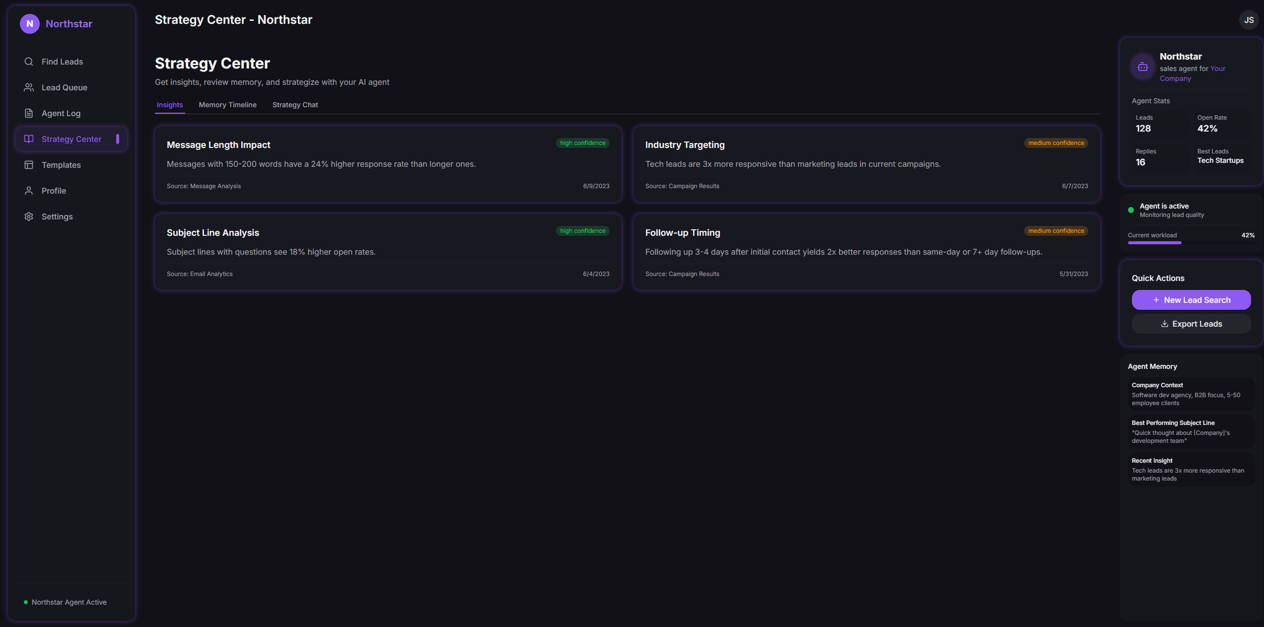
Task: Click the Agent Log document icon
Action: 29,113
